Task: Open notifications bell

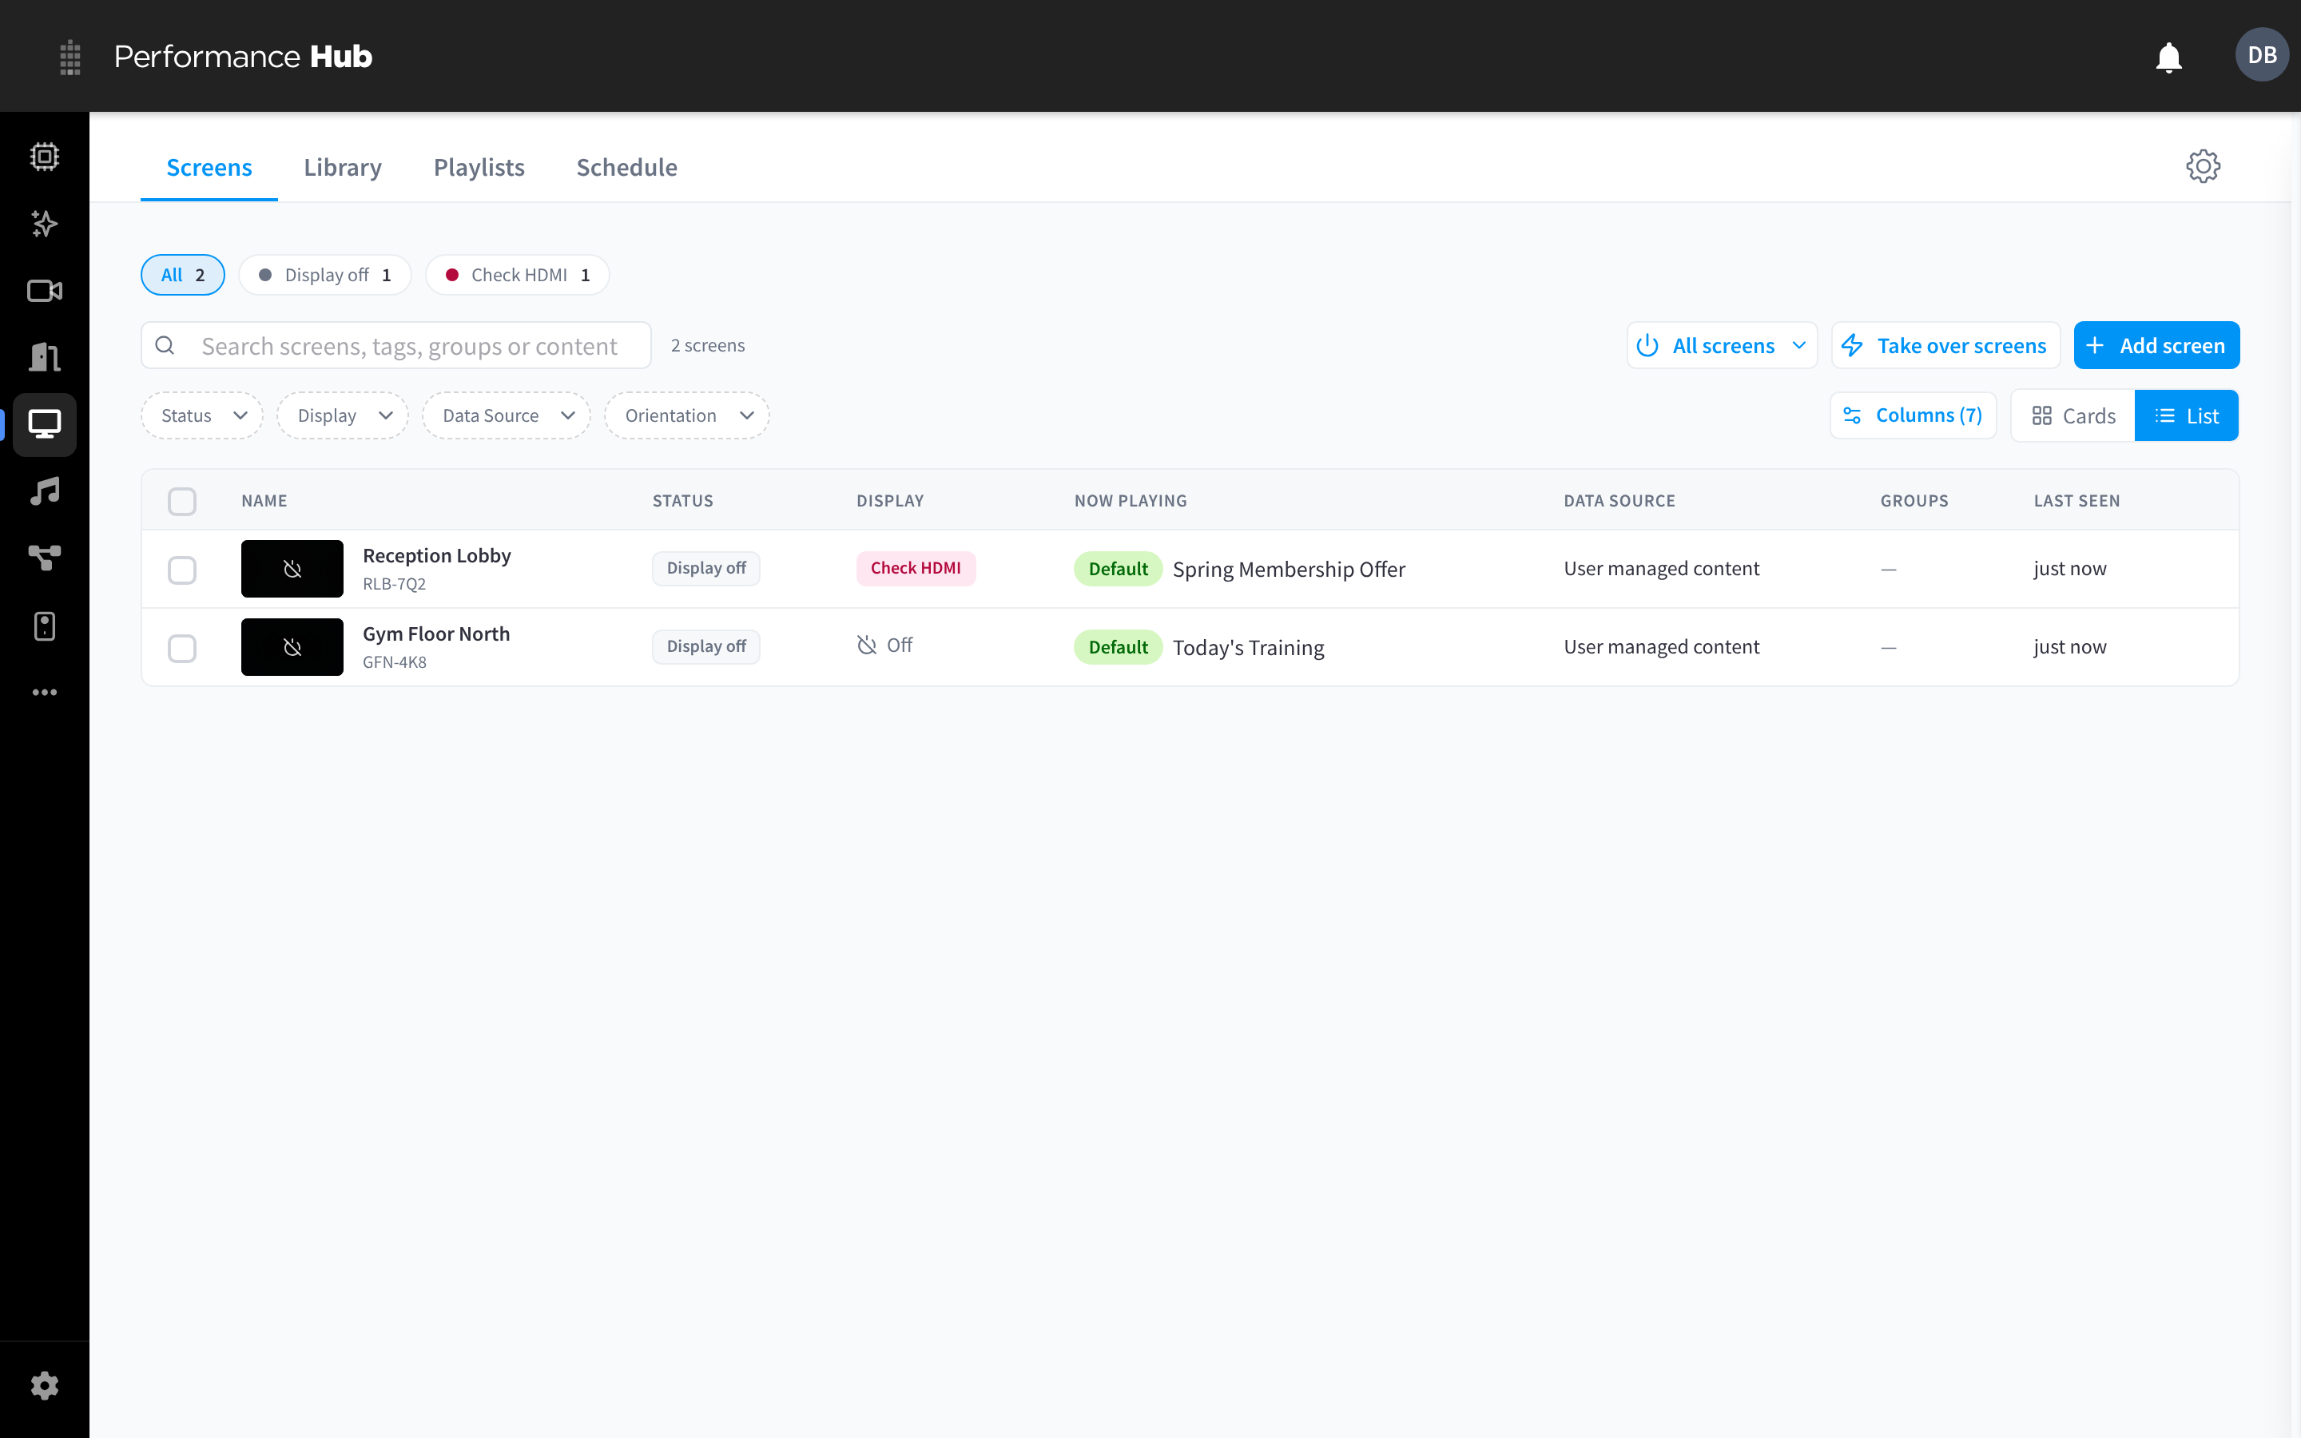Action: (2168, 57)
